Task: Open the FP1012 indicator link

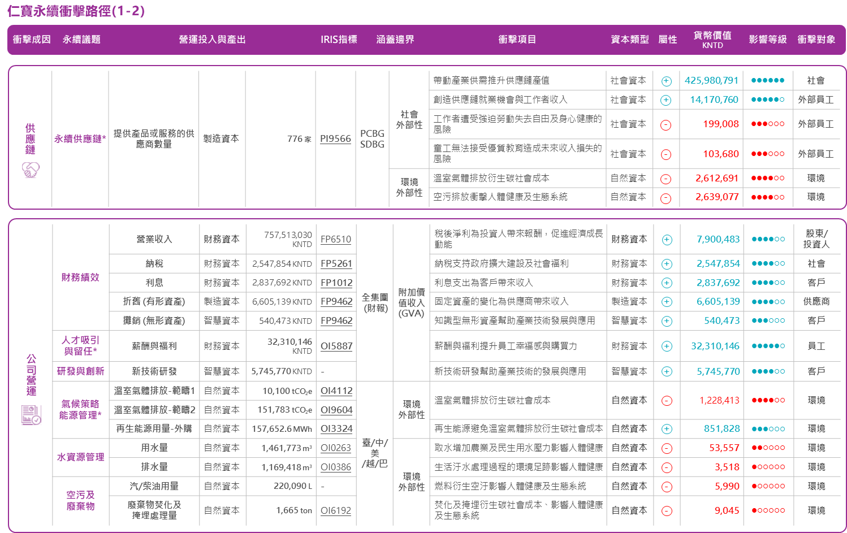Action: click(x=336, y=283)
